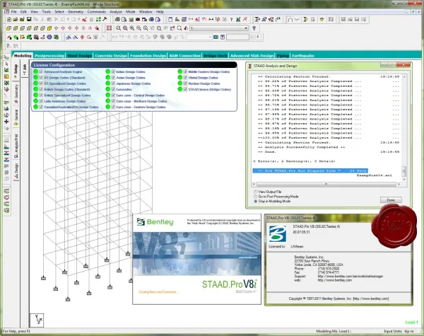Click the blue plus icon in left toolbar

click(6, 122)
